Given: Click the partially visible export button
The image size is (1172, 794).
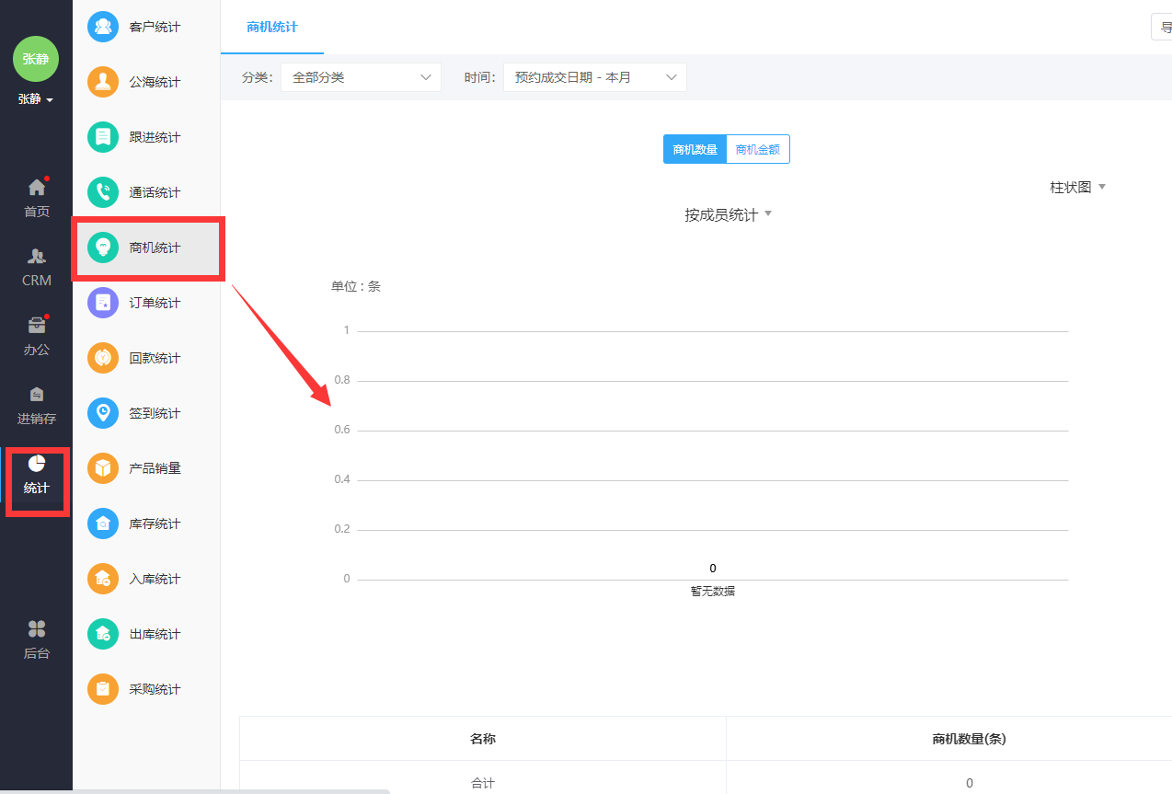Looking at the screenshot, I should [x=1162, y=28].
